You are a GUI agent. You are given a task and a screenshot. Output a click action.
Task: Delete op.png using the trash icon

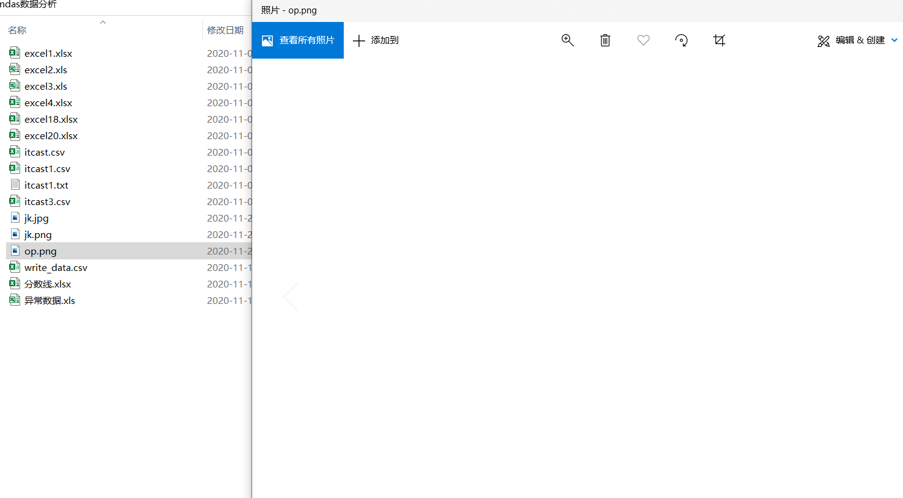pos(605,40)
